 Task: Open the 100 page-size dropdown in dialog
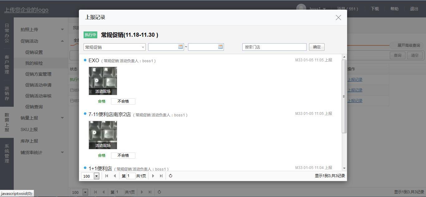pos(96,176)
